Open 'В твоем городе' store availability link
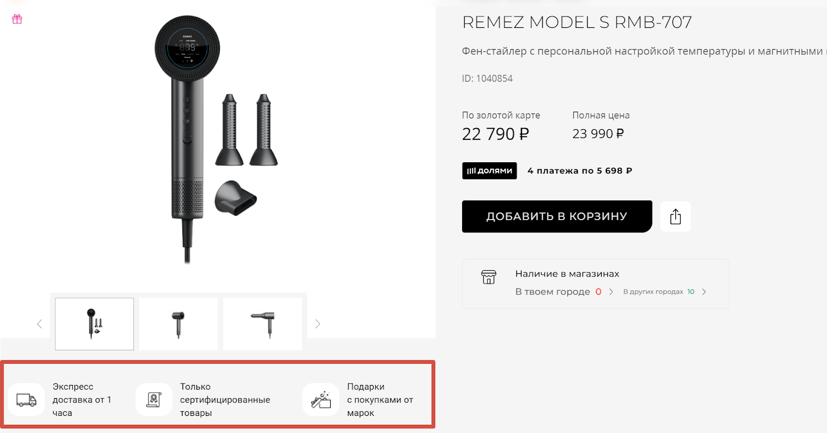 pos(553,292)
